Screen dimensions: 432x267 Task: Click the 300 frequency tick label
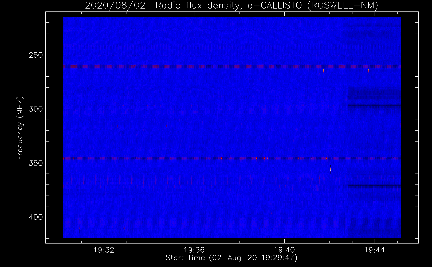36,109
